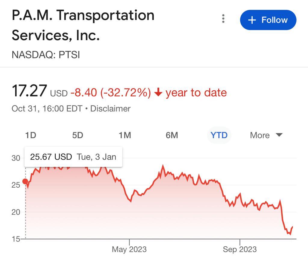Click the P.A.M. Transportation Services title

click(83, 25)
